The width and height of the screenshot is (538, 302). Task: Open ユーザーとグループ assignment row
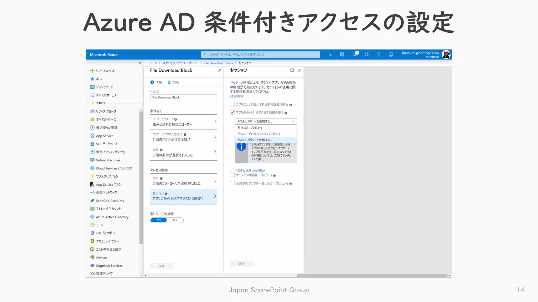coord(184,122)
